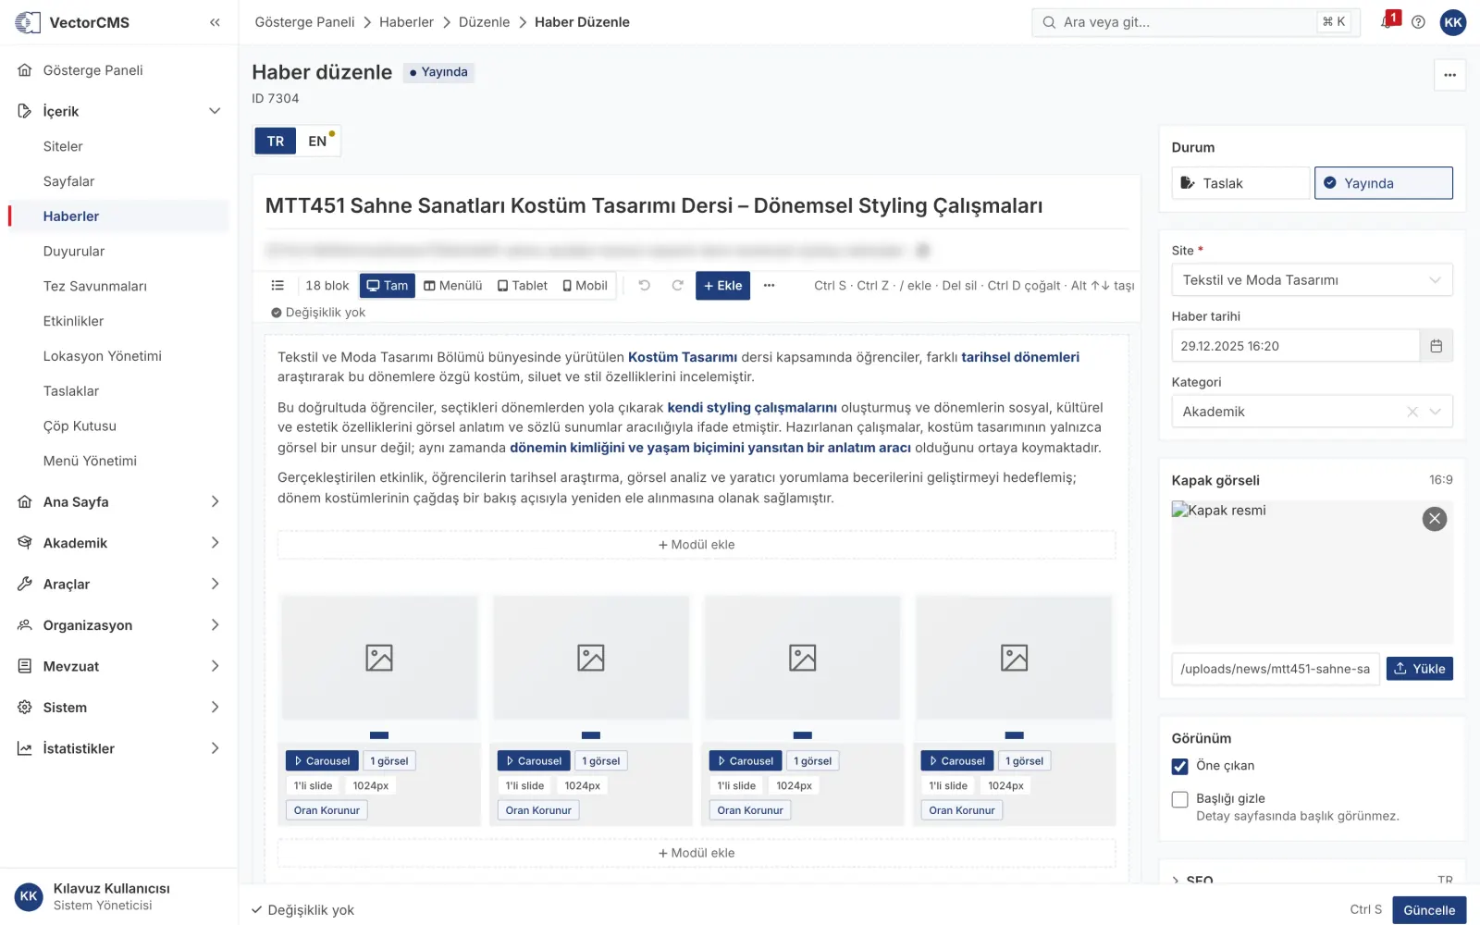Switch the preview to Mobil mode
Image resolution: width=1480 pixels, height=925 pixels.
click(585, 286)
